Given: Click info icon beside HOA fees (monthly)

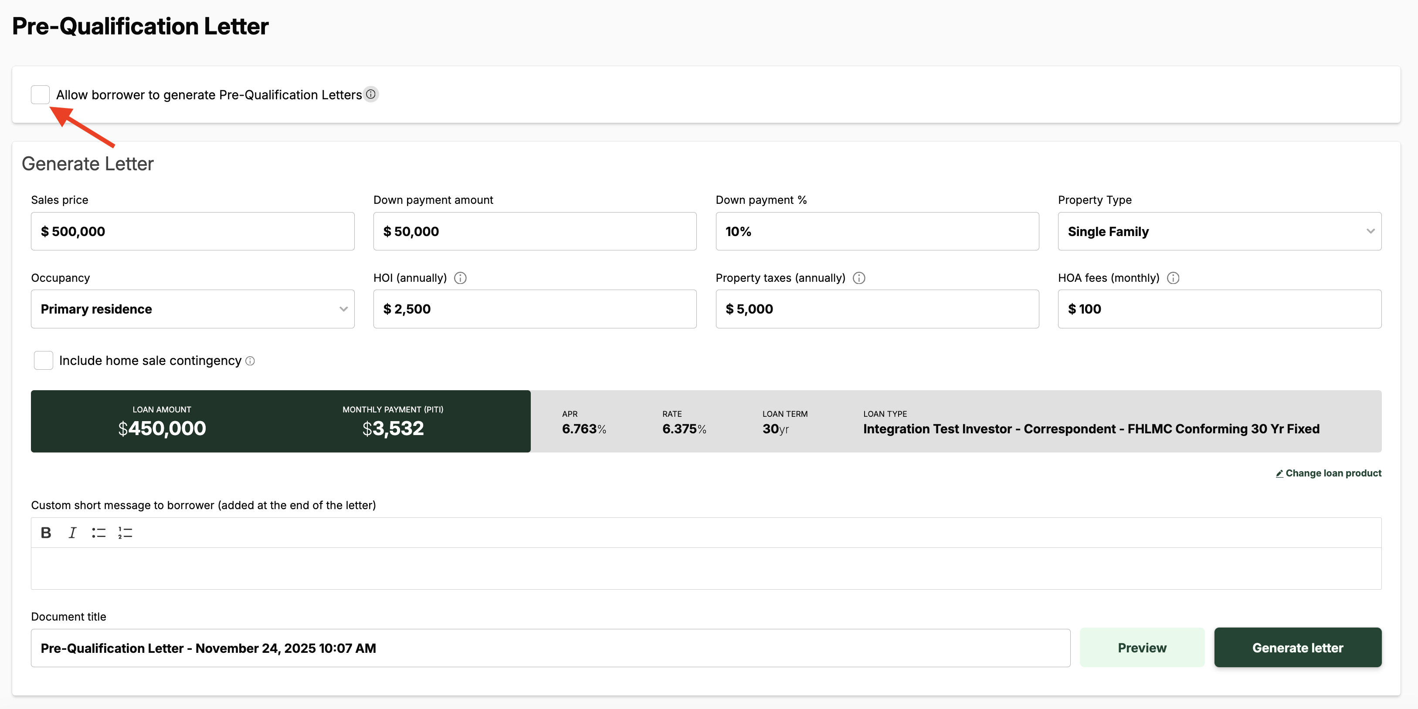Looking at the screenshot, I should (1173, 278).
